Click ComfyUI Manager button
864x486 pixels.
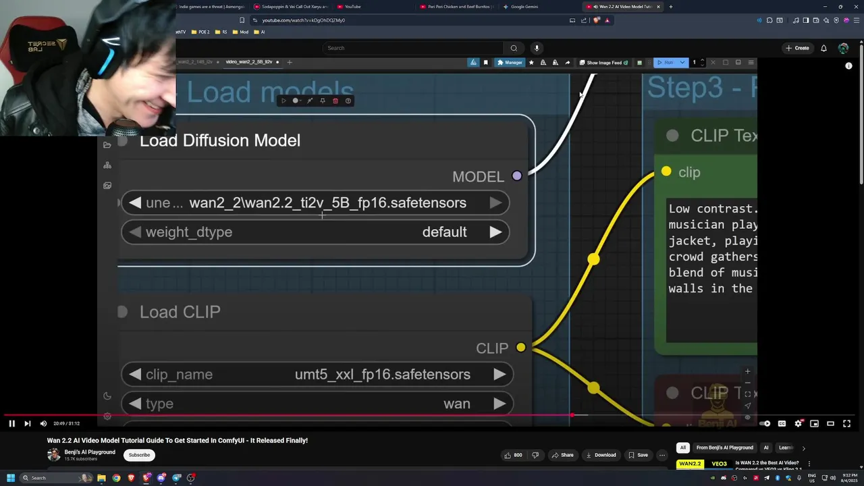[510, 63]
